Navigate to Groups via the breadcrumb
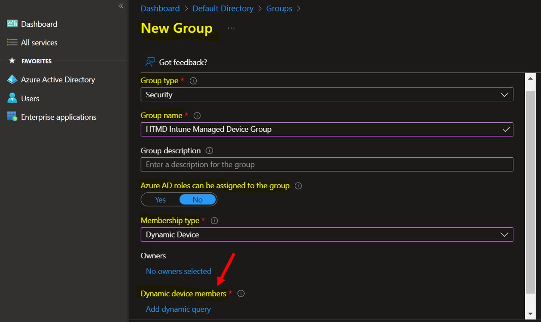The width and height of the screenshot is (541, 322). [279, 8]
